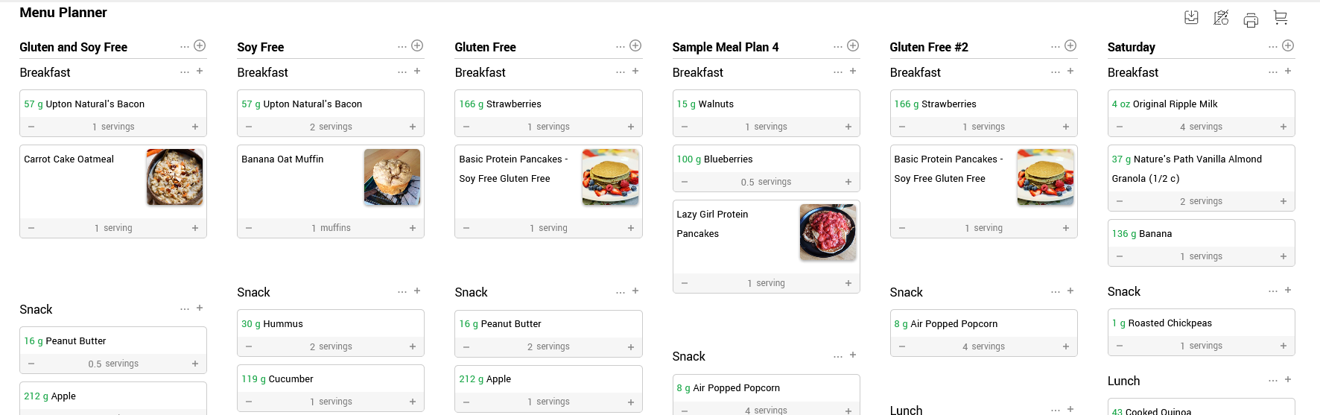Click the circled plus beside Sample Meal Plan 4
This screenshot has width=1320, height=415.
coord(853,45)
